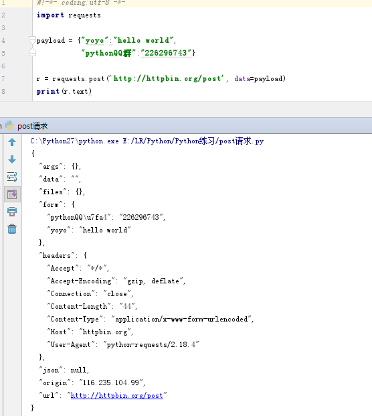Open the http://httpbin.org/post link in output
Viewport: 372px width, 416px height.
coord(117,395)
